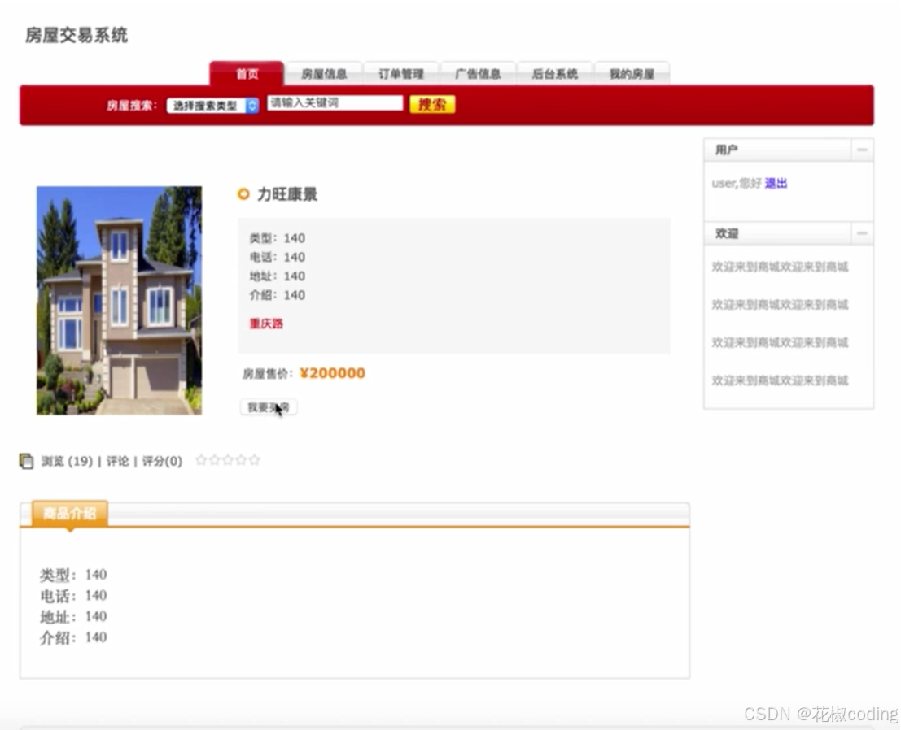Click the 欢迎 panel header
901x730 pixels.
coord(777,233)
